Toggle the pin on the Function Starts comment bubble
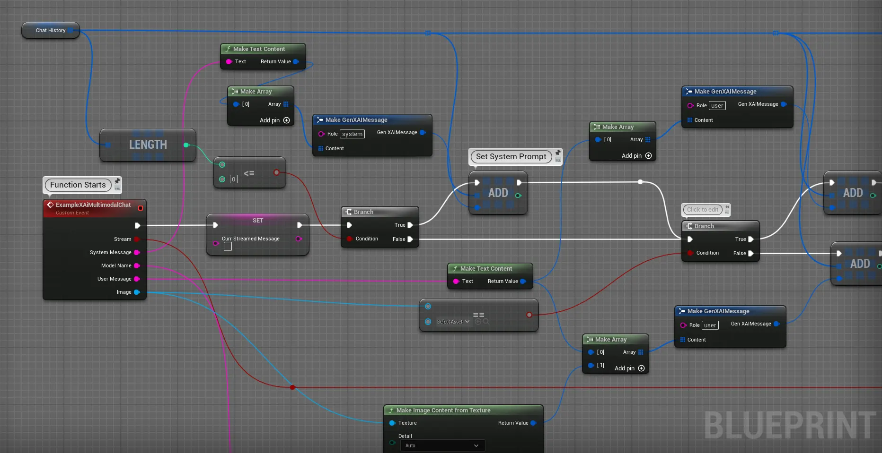The width and height of the screenshot is (882, 453). pyautogui.click(x=118, y=181)
